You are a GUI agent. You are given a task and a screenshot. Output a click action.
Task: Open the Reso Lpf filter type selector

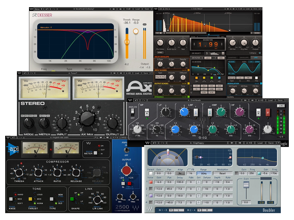232,78
